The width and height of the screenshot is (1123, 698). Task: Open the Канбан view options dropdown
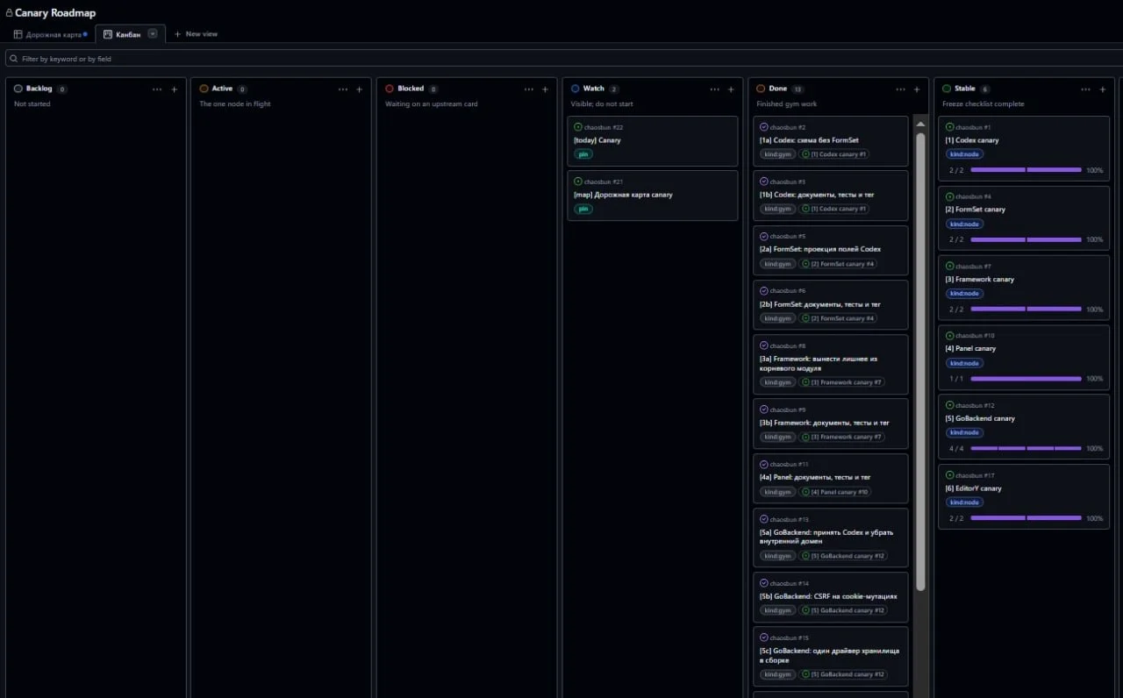[x=153, y=33]
